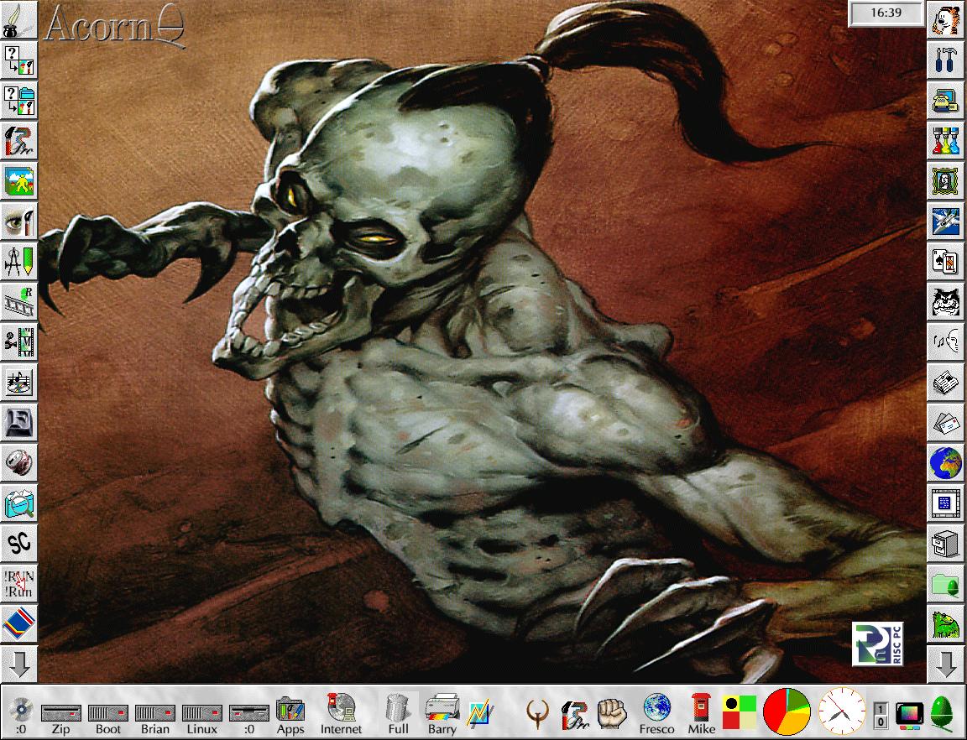Open the quill and inkwell writing app
Screen dimensions: 967x740
tap(18, 20)
